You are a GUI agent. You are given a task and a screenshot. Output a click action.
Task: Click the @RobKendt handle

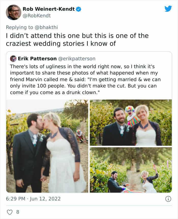[x=37, y=16]
